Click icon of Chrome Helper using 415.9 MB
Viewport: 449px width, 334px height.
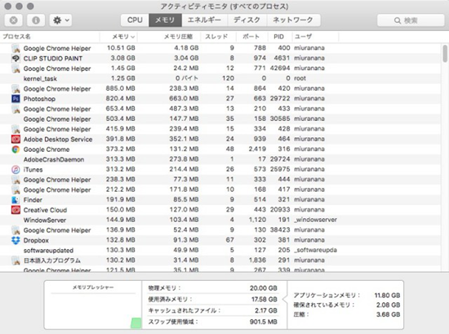[x=16, y=129]
